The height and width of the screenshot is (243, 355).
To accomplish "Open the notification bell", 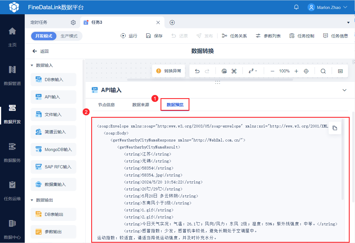I will click(296, 7).
